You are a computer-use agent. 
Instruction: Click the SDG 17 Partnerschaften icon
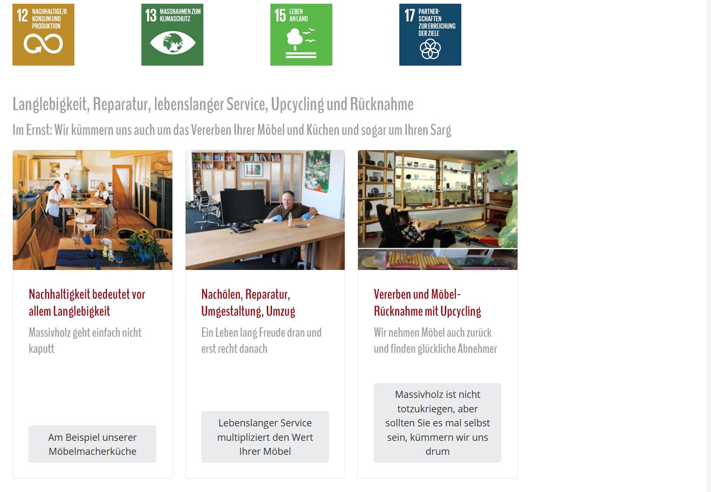430,35
